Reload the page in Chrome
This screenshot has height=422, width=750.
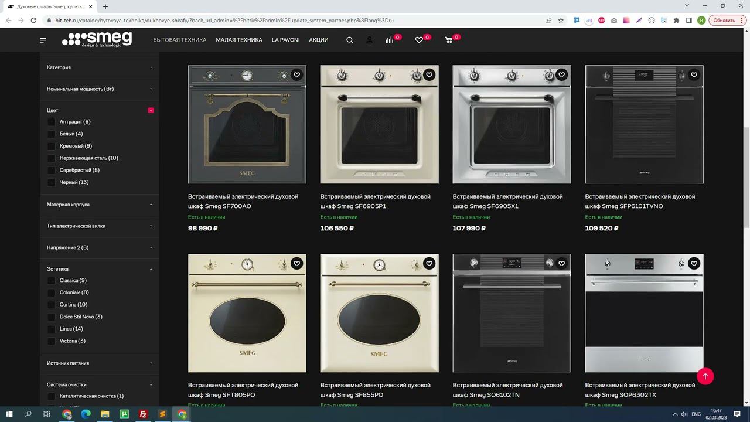(34, 20)
